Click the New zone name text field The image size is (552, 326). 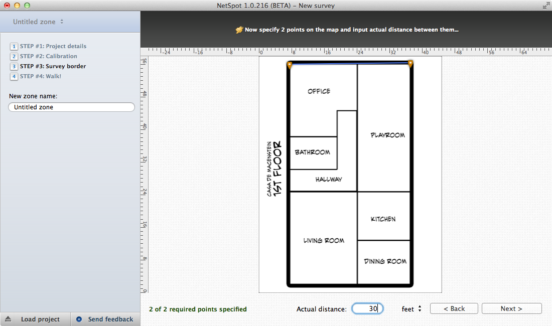71,107
